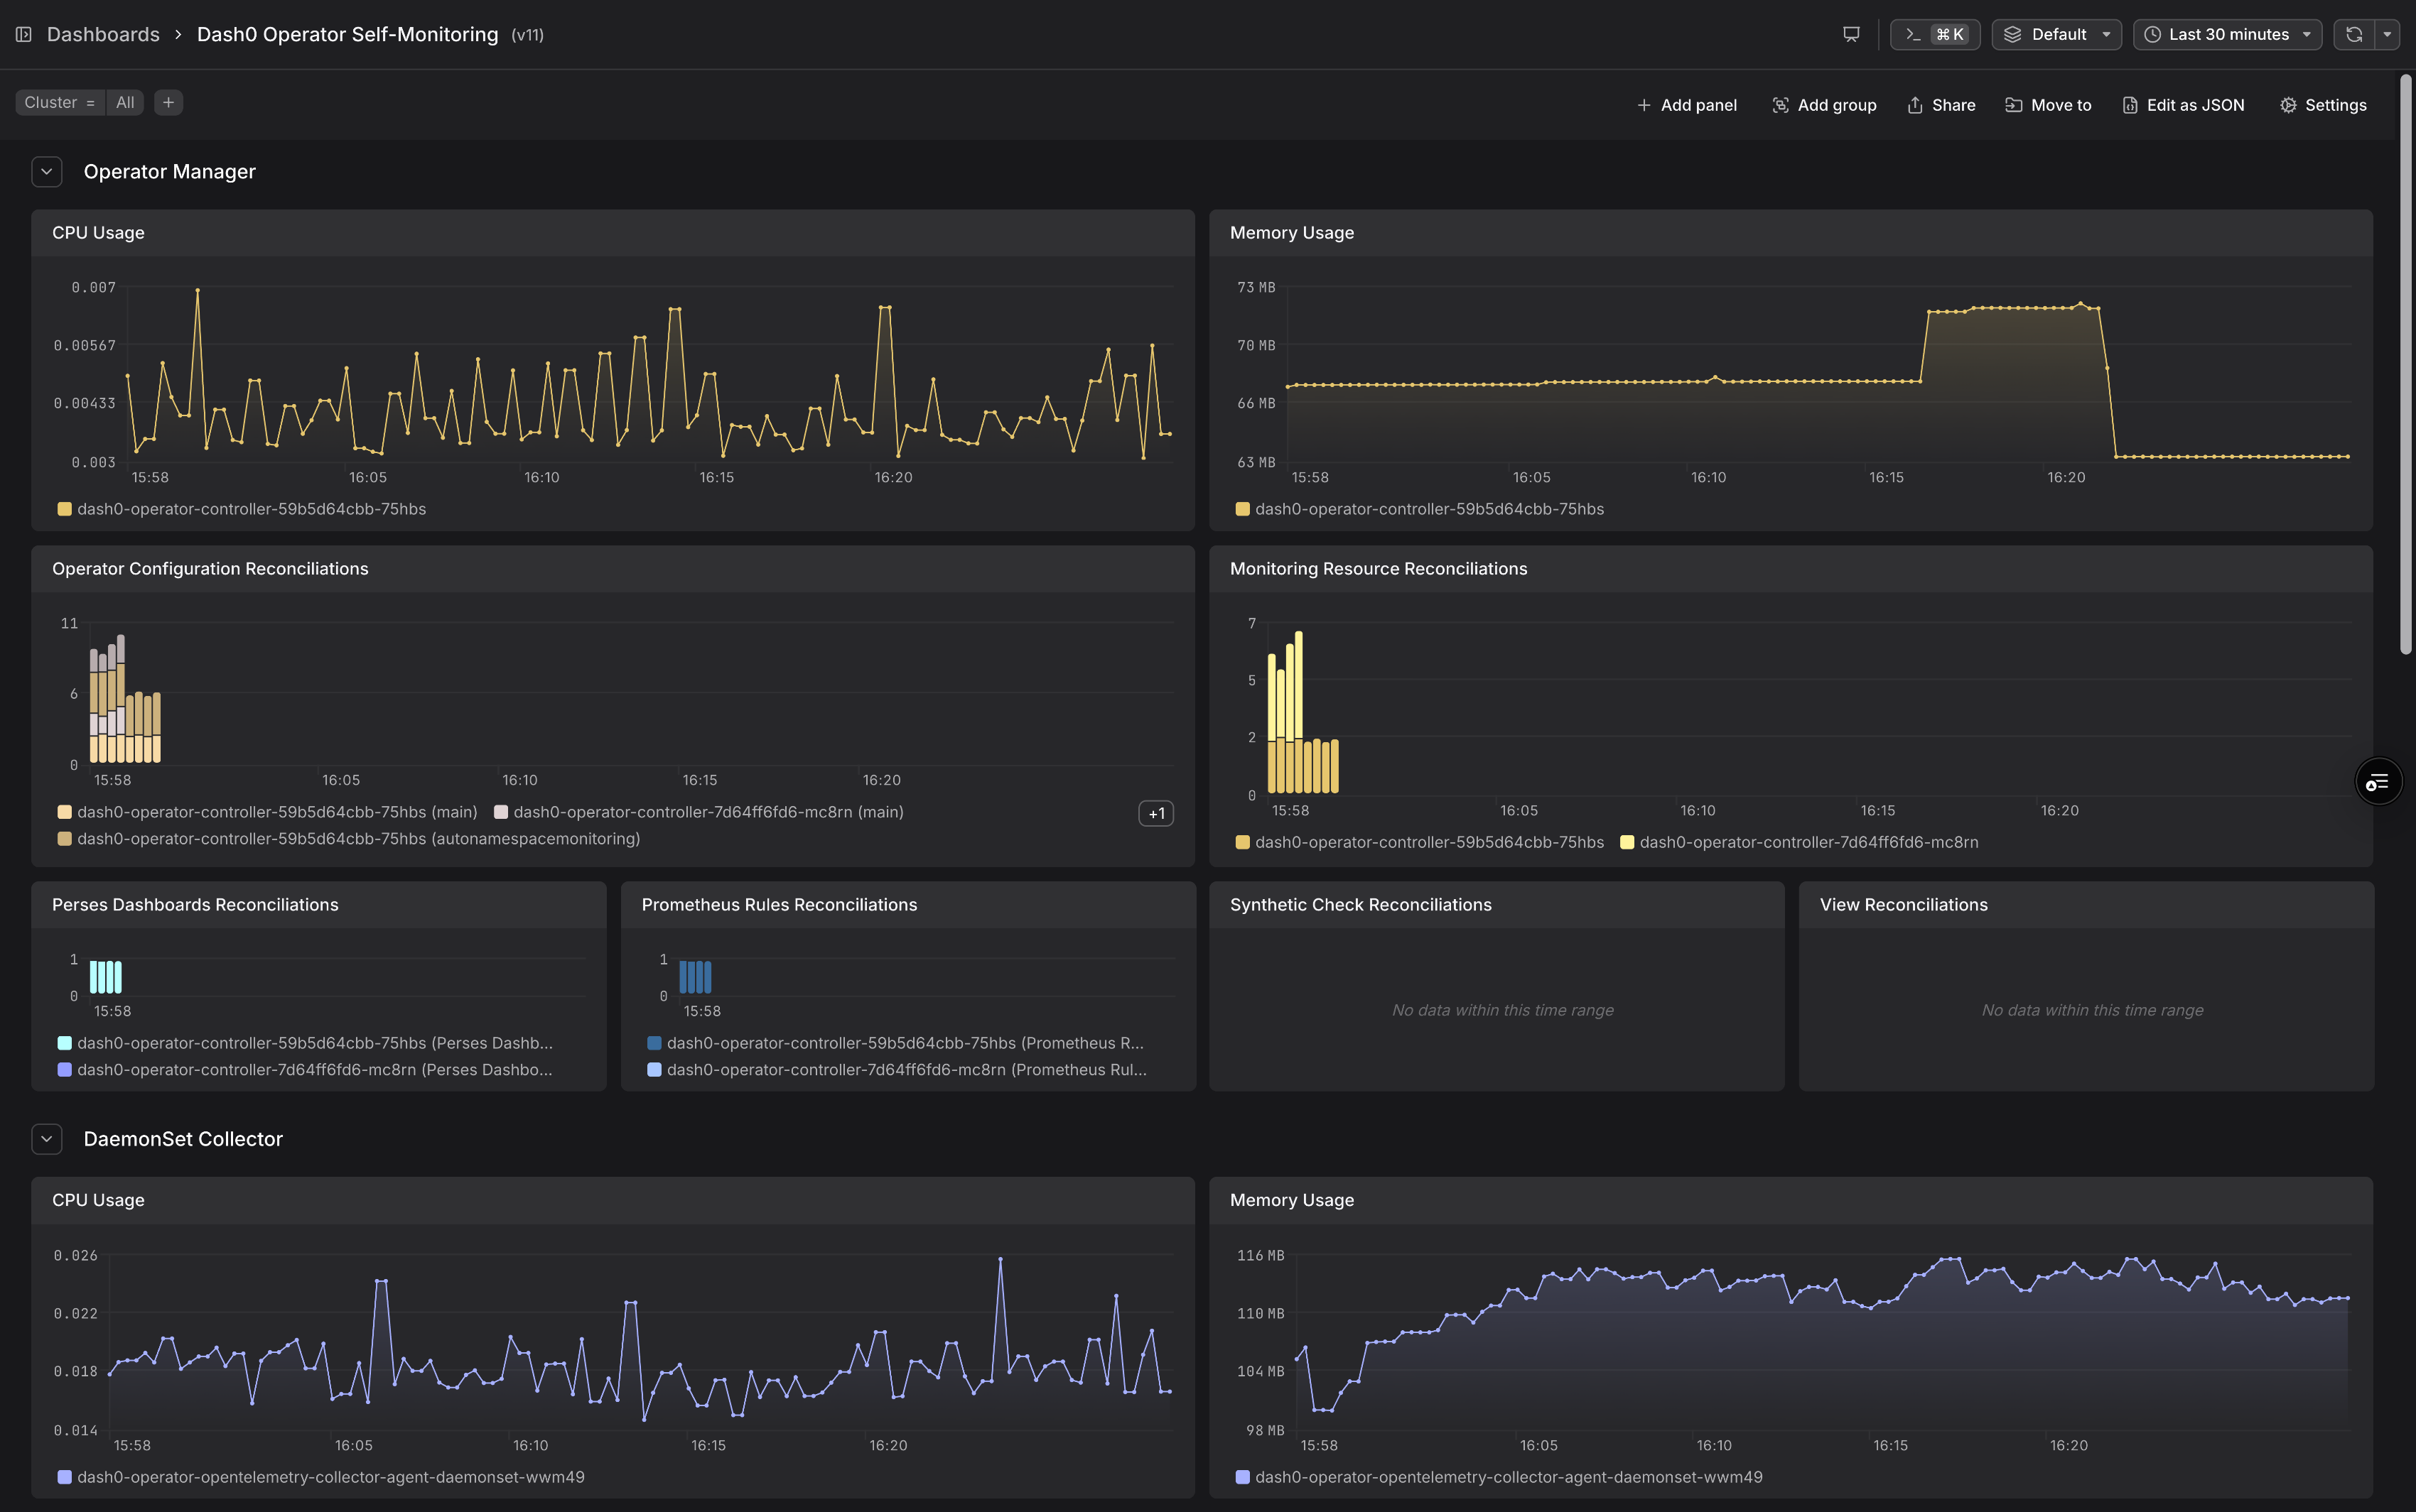Image resolution: width=2416 pixels, height=1512 pixels.
Task: Toggle autonamespacemonitoring legend series visibility
Action: click(x=349, y=839)
